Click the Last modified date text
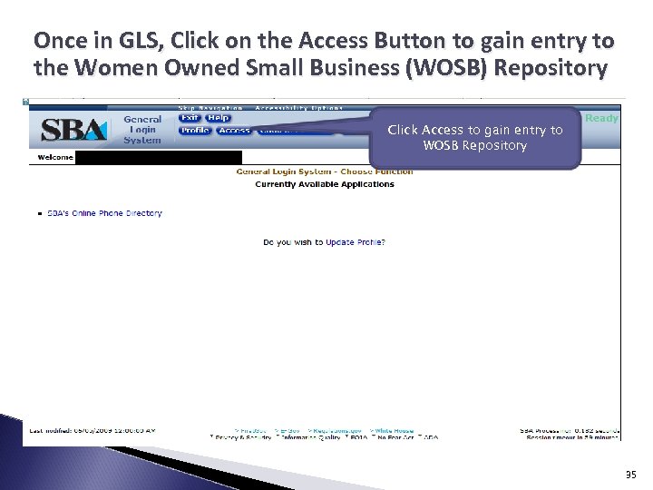 92,430
